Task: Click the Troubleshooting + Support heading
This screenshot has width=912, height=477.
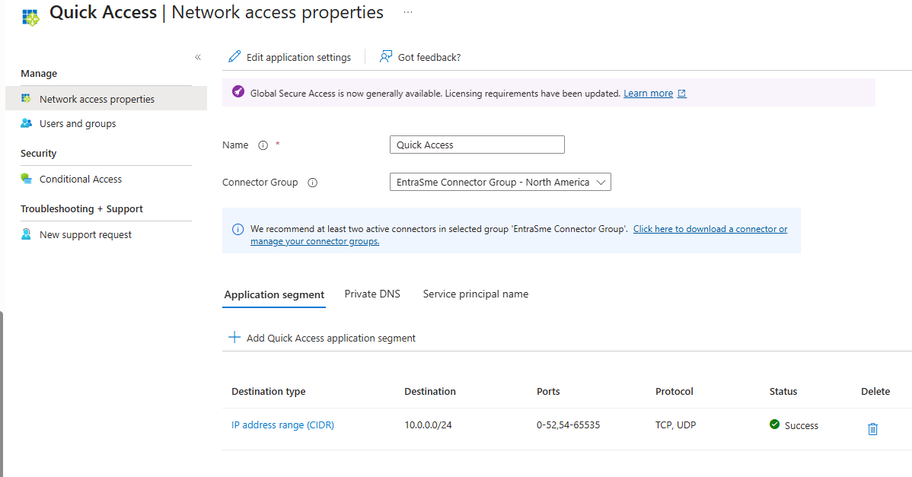Action: [81, 209]
